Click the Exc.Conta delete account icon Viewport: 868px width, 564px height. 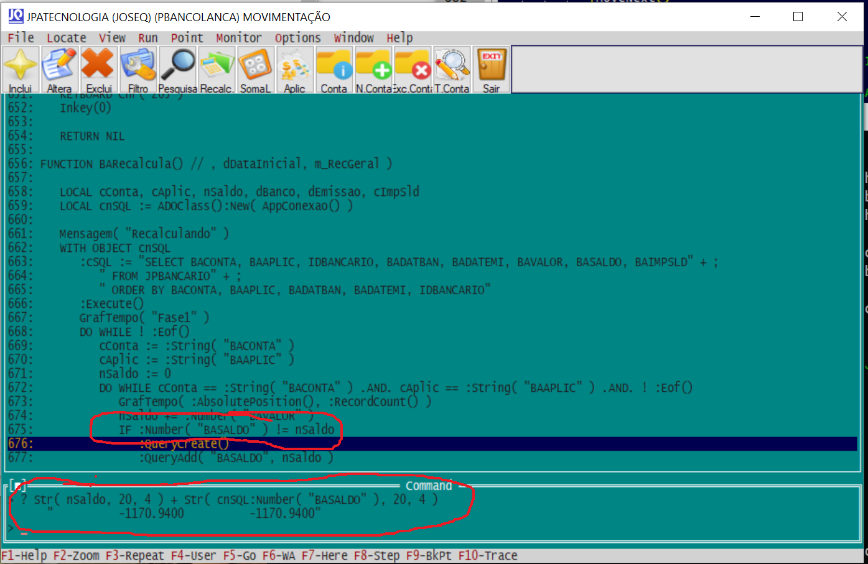[x=413, y=70]
